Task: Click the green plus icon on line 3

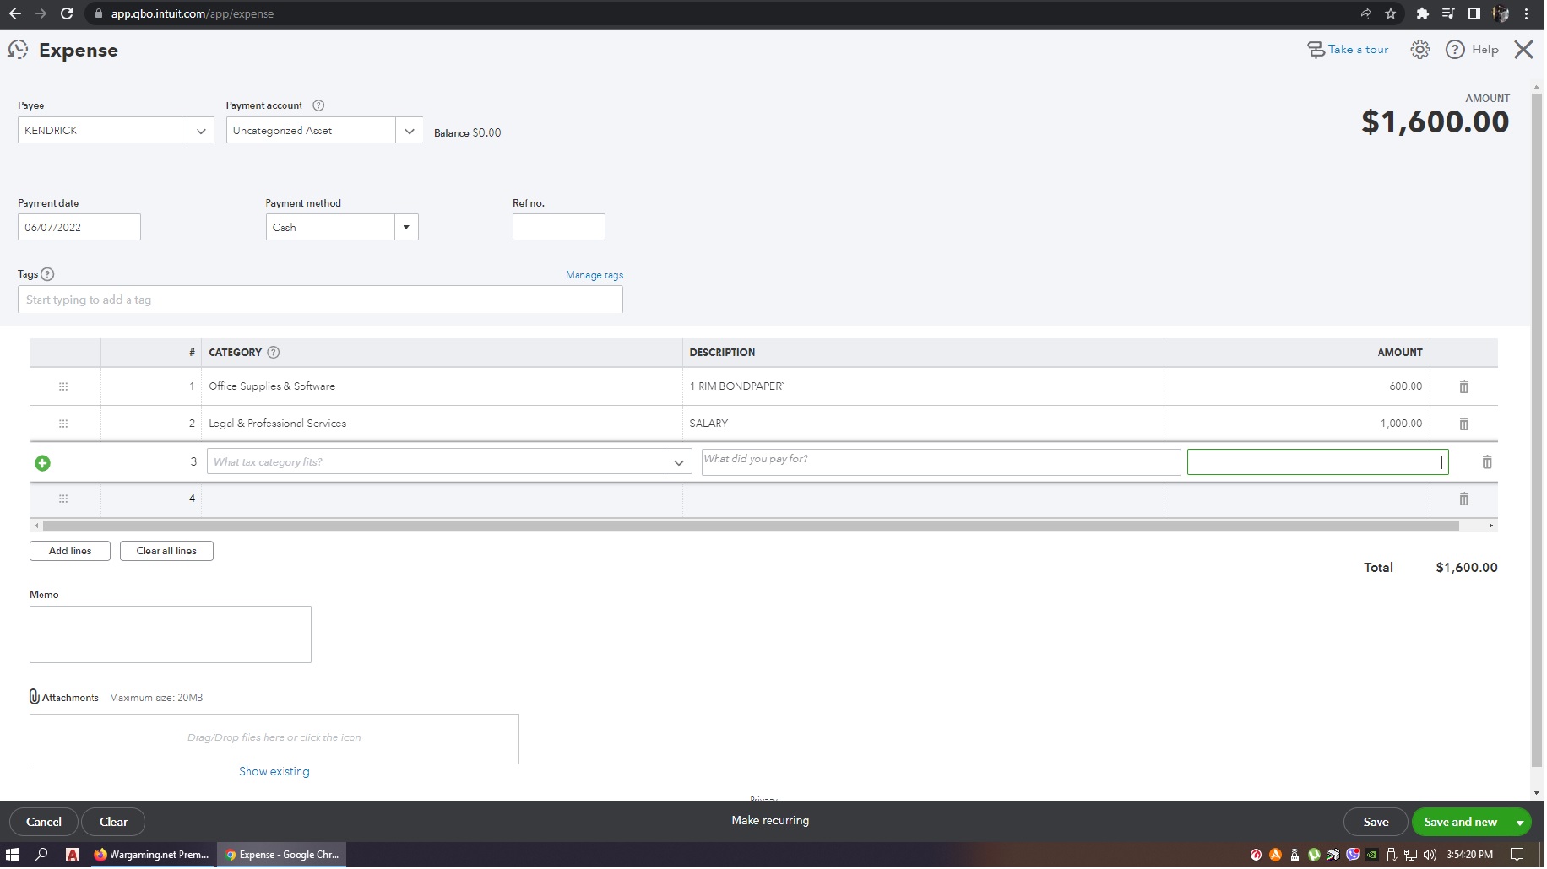Action: pos(43,464)
